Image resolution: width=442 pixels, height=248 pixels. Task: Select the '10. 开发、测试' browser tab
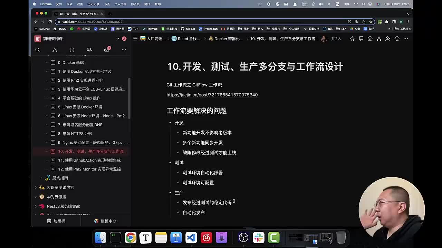coord(78,14)
